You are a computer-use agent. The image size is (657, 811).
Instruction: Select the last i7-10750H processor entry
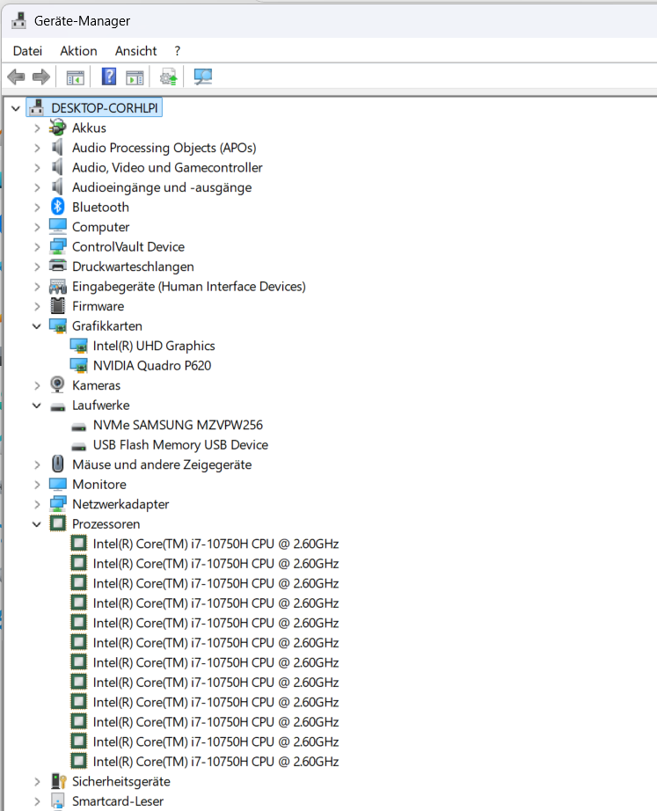pos(215,762)
